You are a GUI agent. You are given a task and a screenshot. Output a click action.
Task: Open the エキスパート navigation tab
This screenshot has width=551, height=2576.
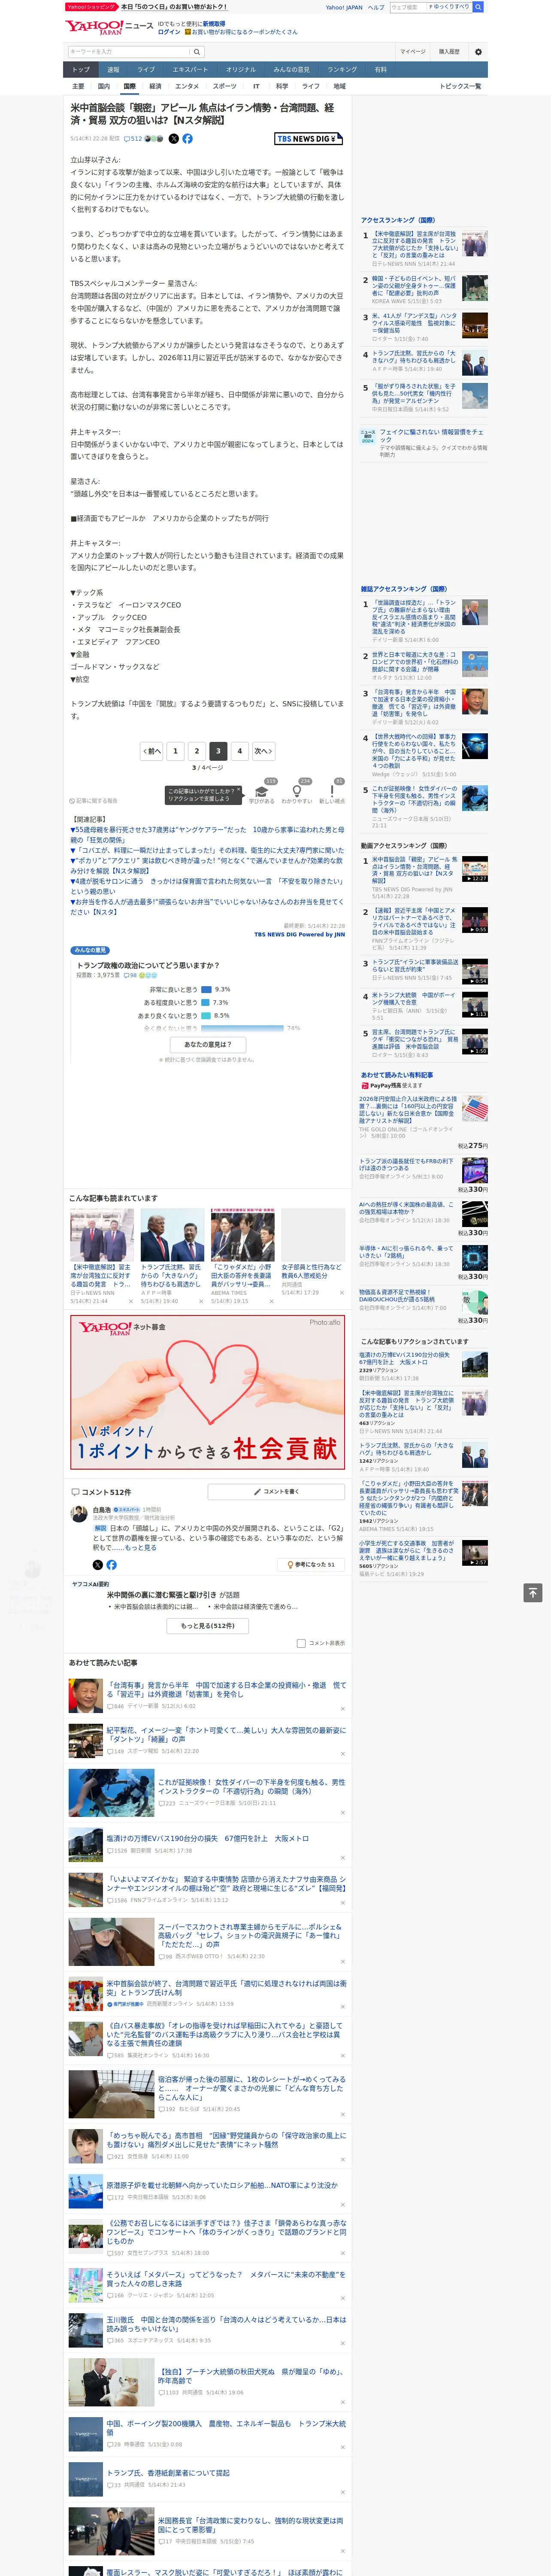[x=190, y=70]
